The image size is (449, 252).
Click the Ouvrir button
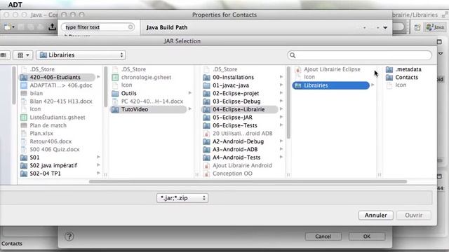click(x=413, y=215)
